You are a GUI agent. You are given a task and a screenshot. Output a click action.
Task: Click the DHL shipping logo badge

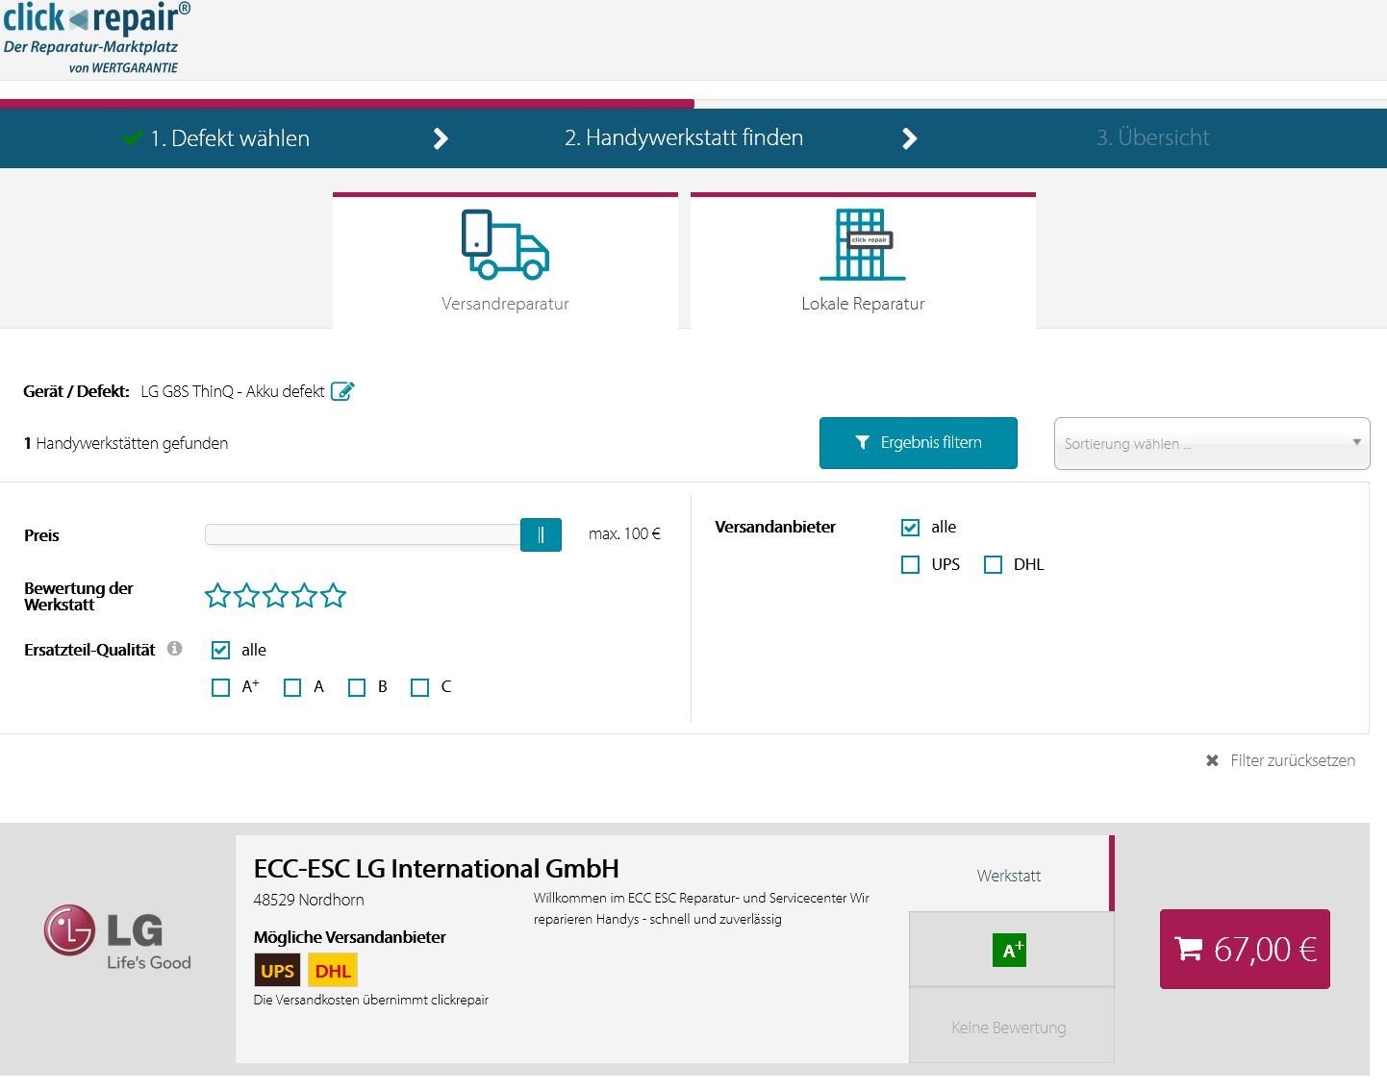(x=333, y=970)
